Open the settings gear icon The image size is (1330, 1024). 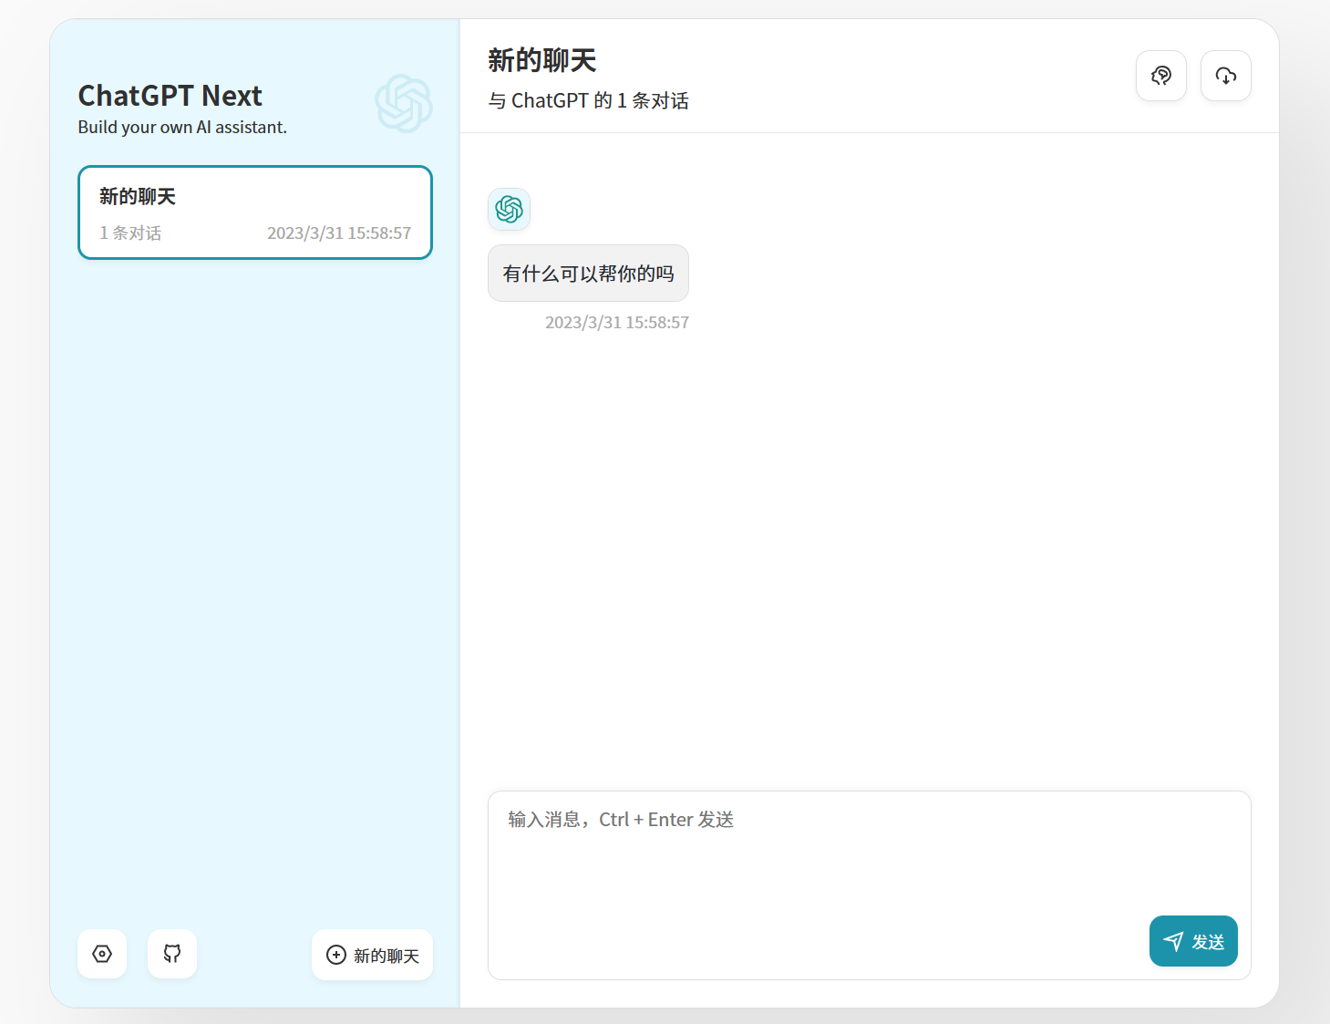pos(101,953)
